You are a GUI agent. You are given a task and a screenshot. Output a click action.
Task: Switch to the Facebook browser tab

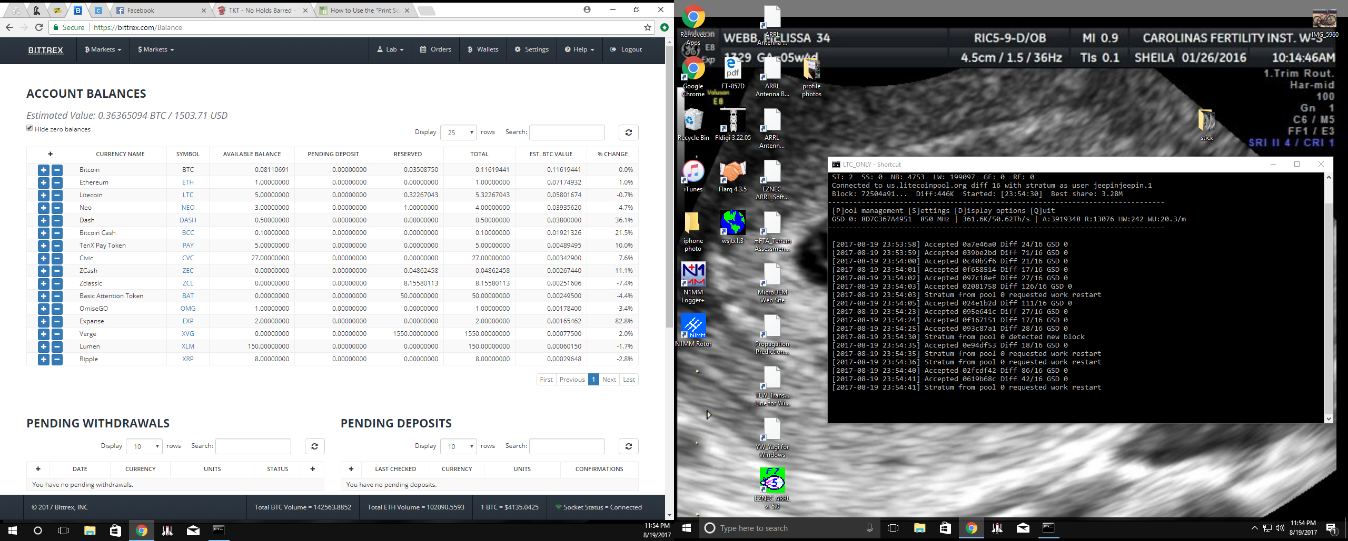coord(160,11)
